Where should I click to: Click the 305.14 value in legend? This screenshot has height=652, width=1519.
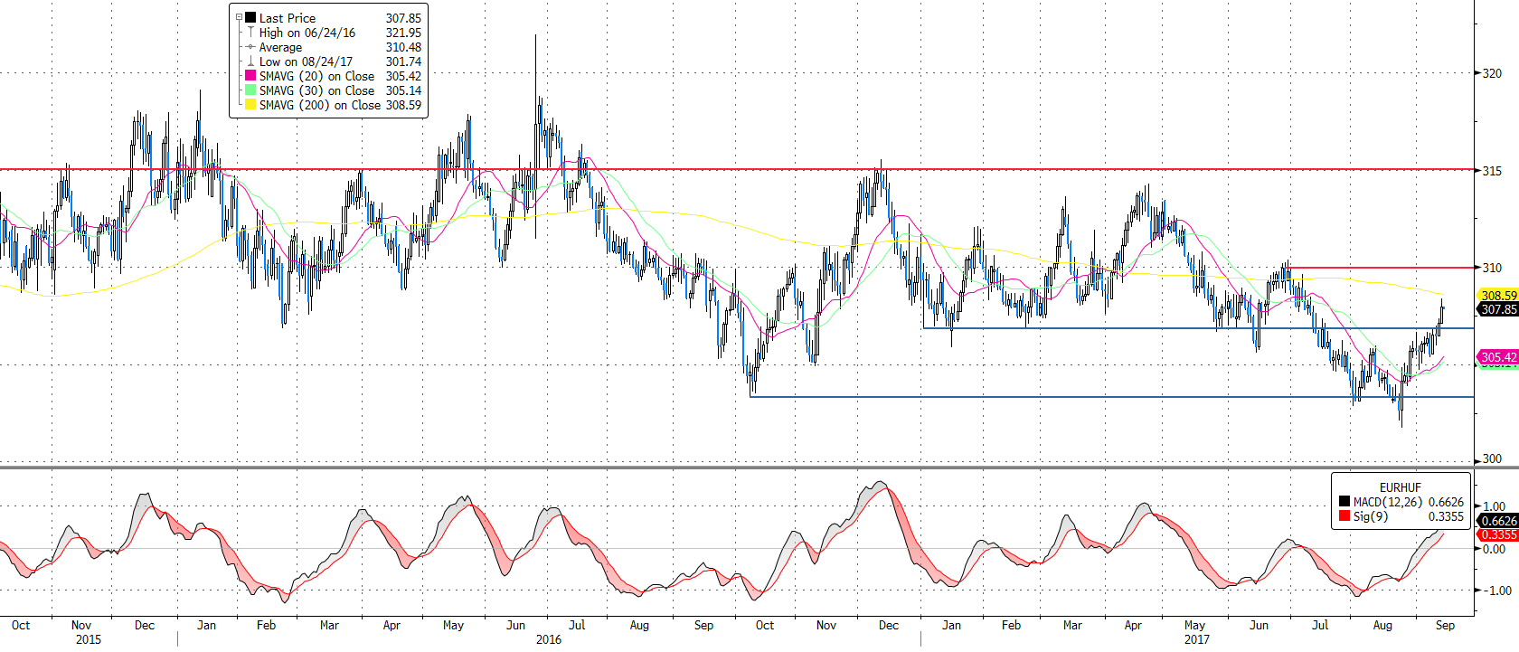[403, 90]
